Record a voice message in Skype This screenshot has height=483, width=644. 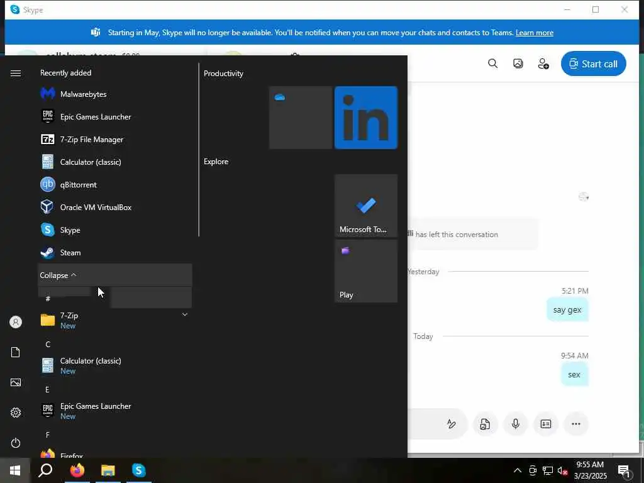point(516,424)
